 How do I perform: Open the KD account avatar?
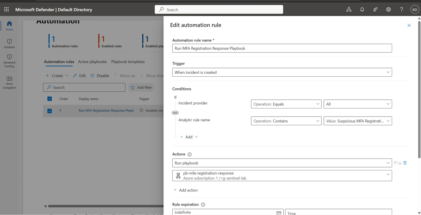click(x=415, y=9)
